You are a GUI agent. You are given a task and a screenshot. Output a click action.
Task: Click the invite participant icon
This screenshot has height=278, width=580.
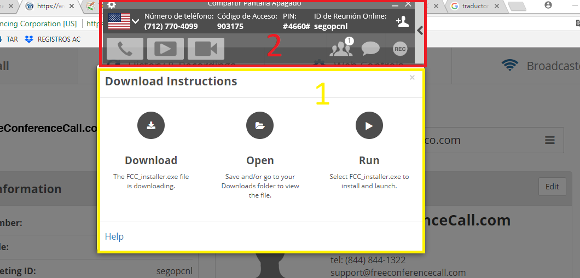pyautogui.click(x=402, y=21)
